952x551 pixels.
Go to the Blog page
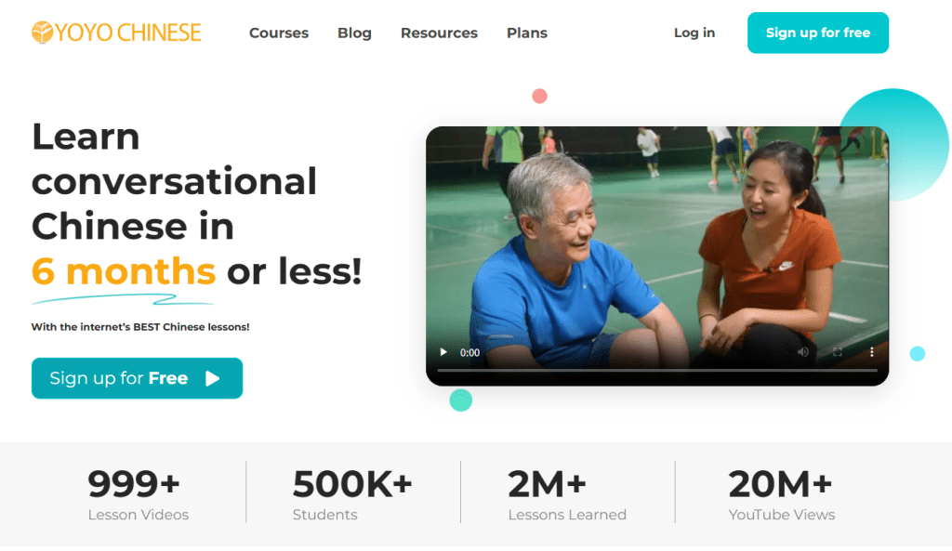[354, 33]
